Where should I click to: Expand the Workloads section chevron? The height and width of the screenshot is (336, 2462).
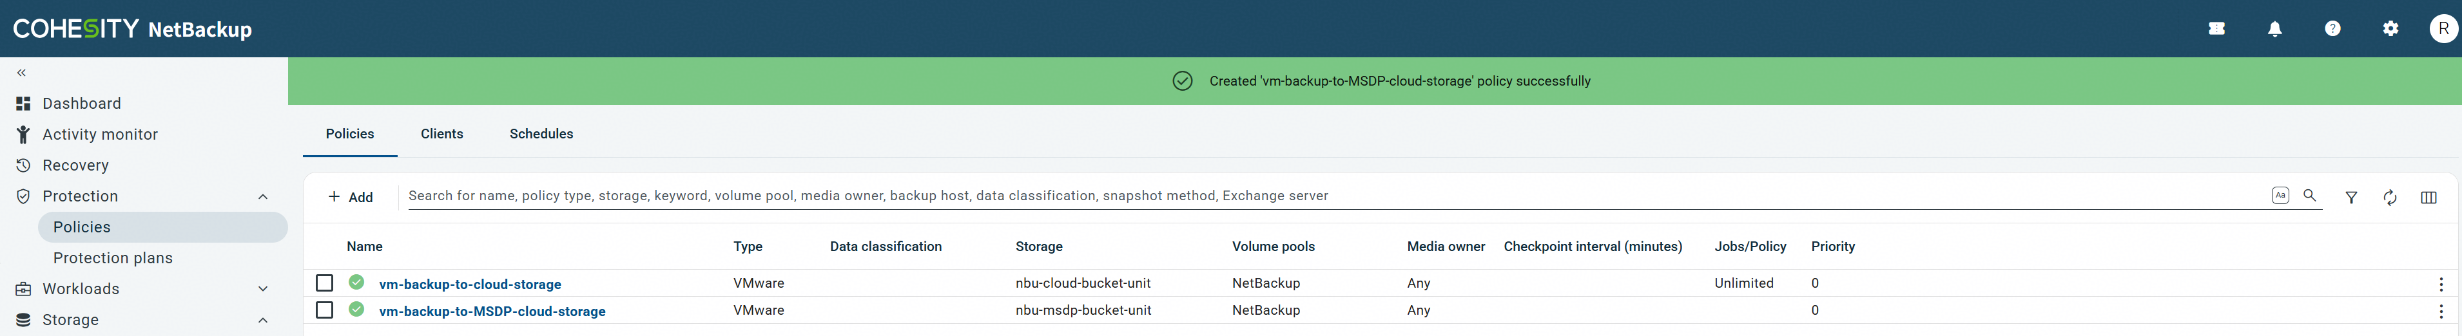coord(263,289)
